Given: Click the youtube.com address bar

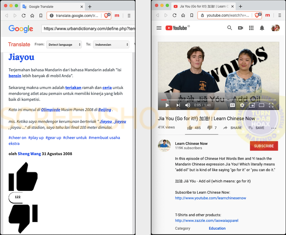Looking at the screenshot, I should [x=227, y=15].
